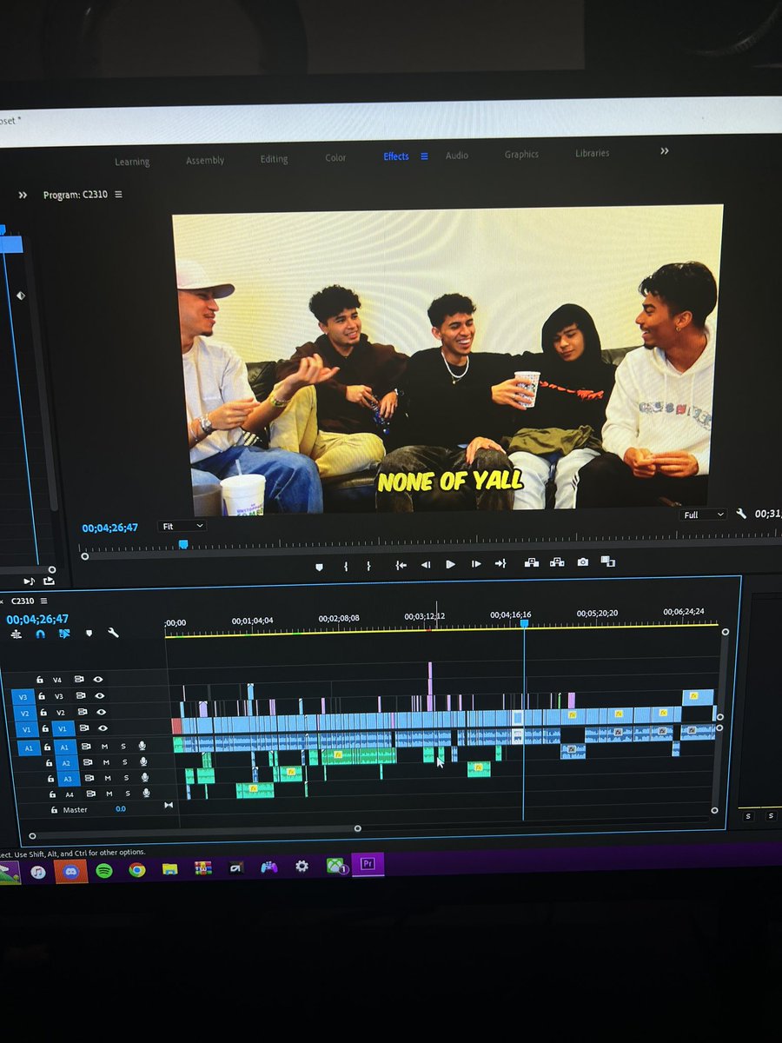Click the Program monitor playhead marker
This screenshot has height=1043, width=782.
tap(182, 544)
